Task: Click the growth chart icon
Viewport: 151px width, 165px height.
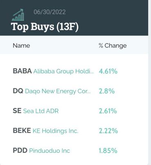Action: point(18,15)
